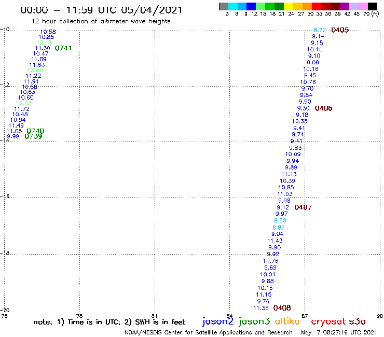384x337 pixels.
Task: Click the jason3 satellite legend label
Action: click(x=254, y=321)
